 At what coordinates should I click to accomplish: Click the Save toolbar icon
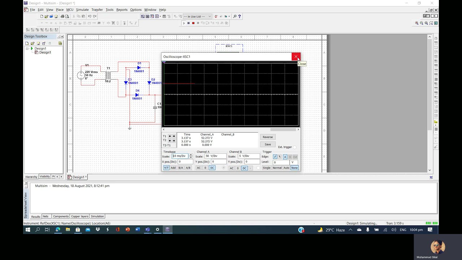point(56,16)
